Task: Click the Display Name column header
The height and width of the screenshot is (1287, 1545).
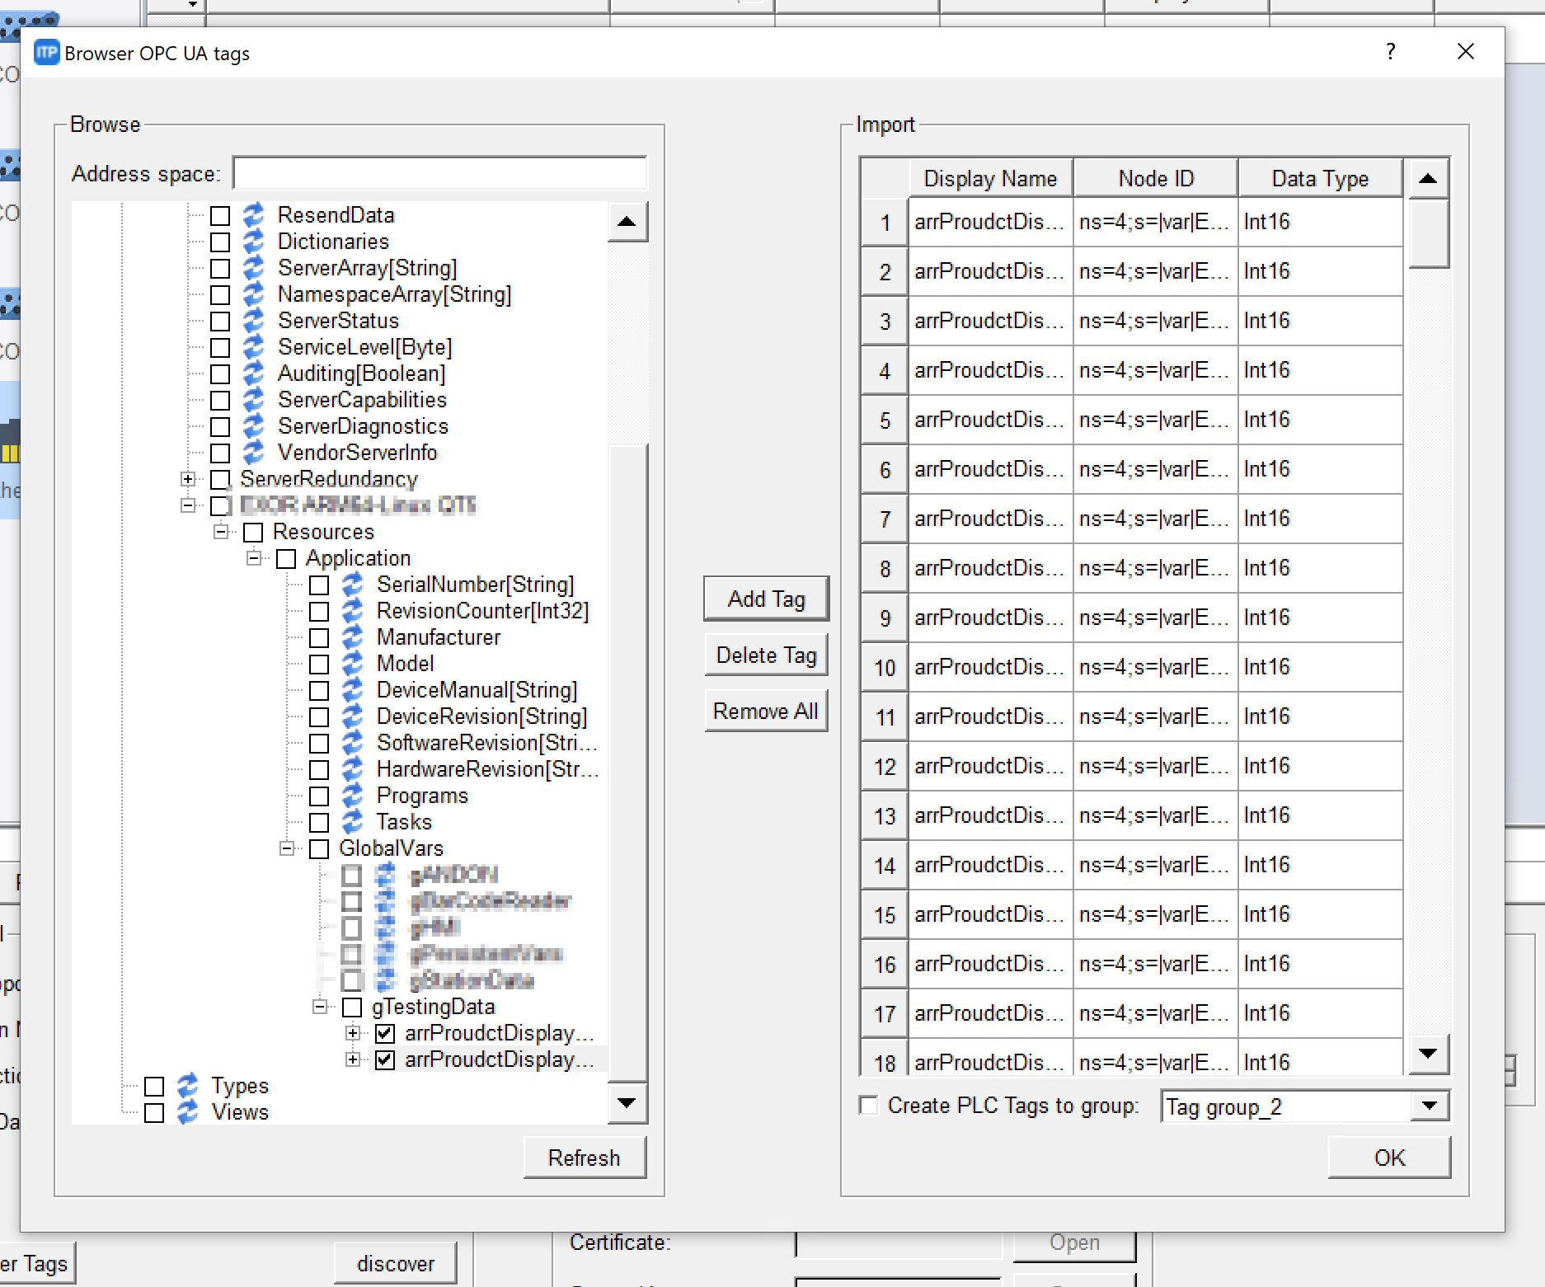Action: pos(990,178)
